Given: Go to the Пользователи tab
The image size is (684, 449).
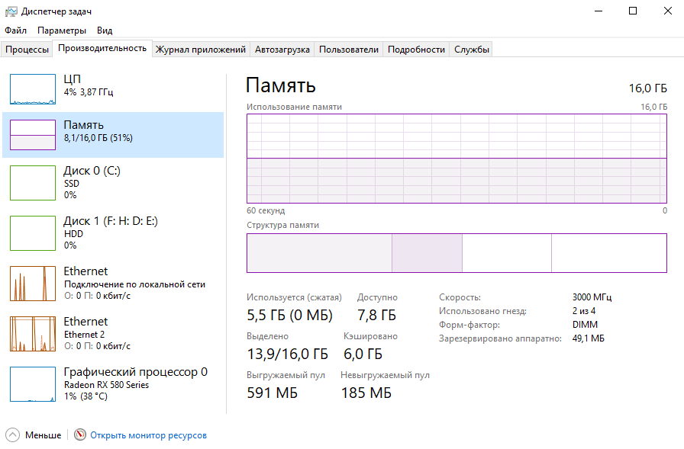Looking at the screenshot, I should pyautogui.click(x=349, y=50).
